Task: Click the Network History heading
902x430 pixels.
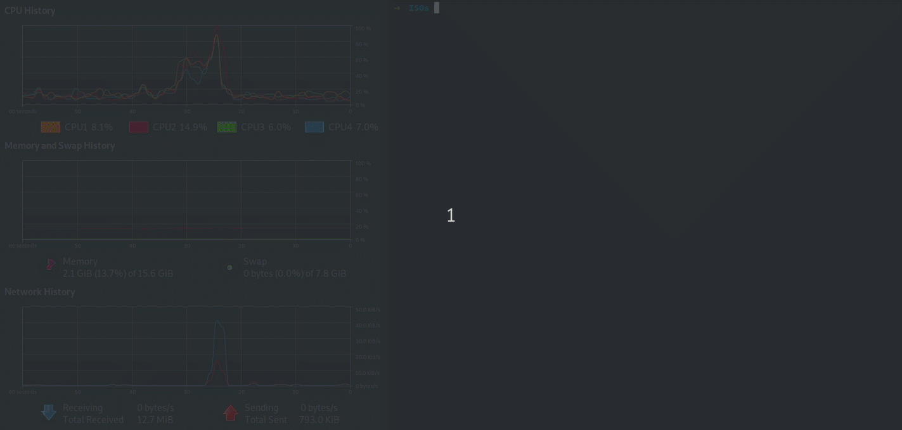Action: click(40, 292)
